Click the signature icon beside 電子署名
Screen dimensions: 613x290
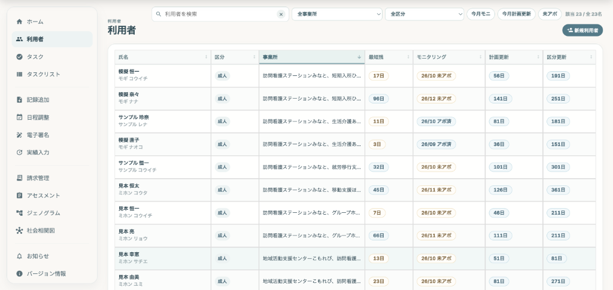point(19,135)
